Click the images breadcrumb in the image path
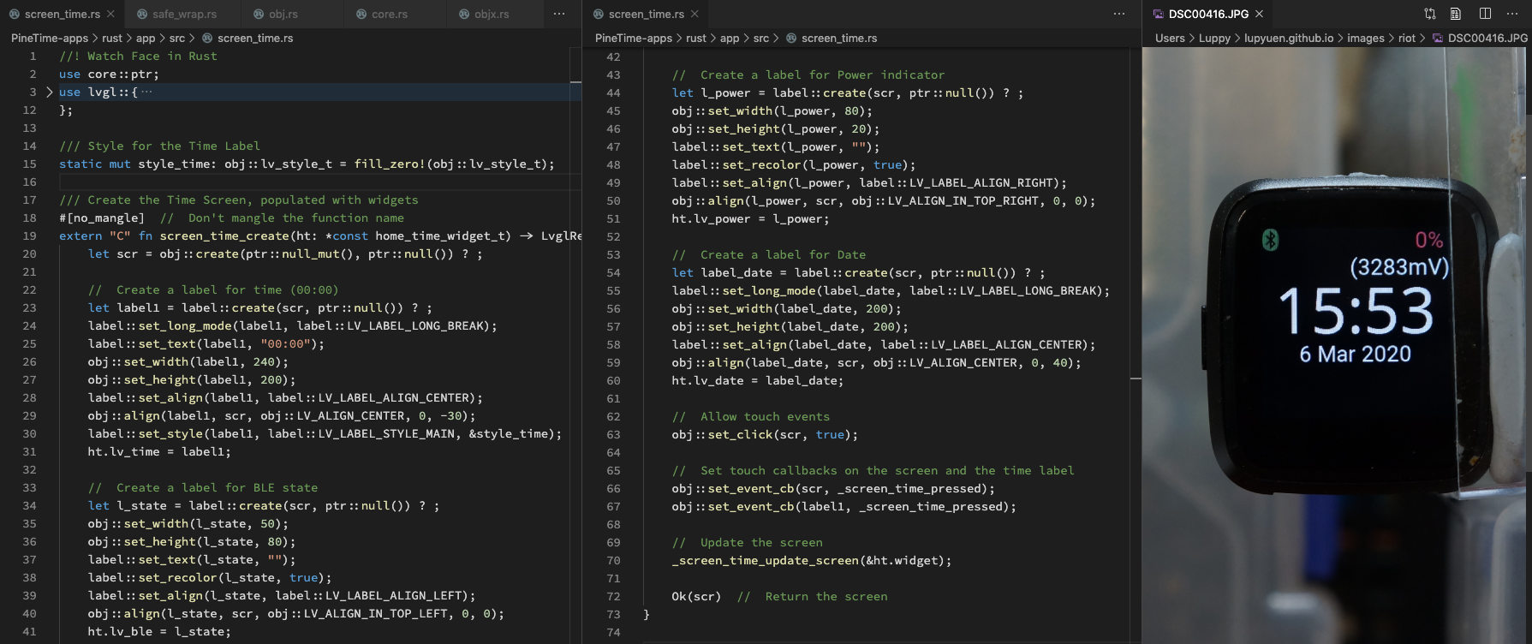This screenshot has height=644, width=1532. tap(1365, 38)
